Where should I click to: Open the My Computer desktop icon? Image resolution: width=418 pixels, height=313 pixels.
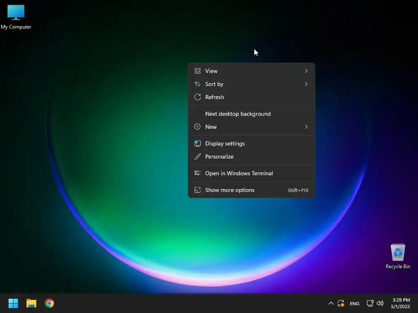point(16,16)
